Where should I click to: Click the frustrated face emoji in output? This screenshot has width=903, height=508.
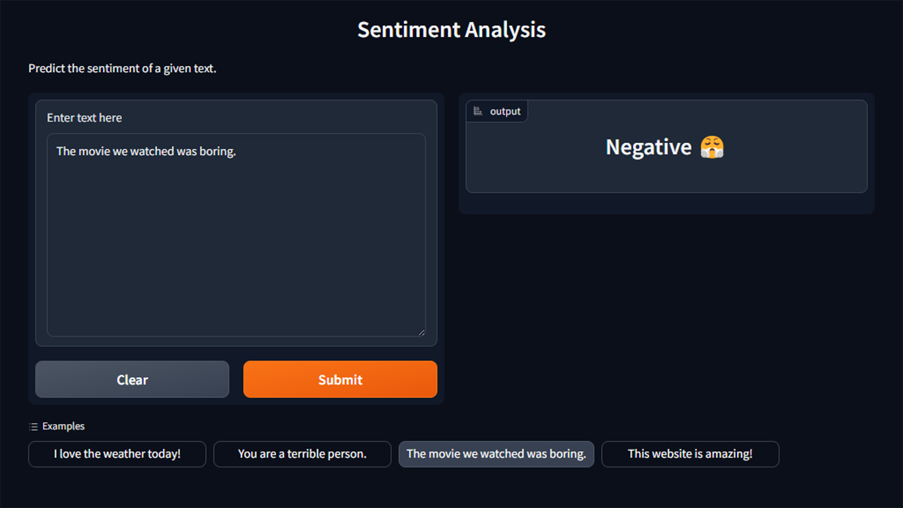pos(712,147)
